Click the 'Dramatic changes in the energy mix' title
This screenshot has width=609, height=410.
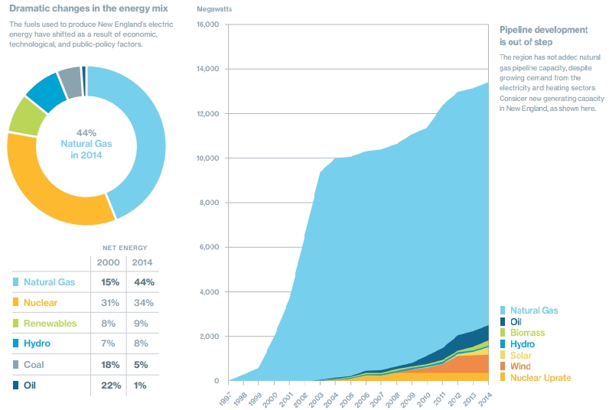[89, 8]
